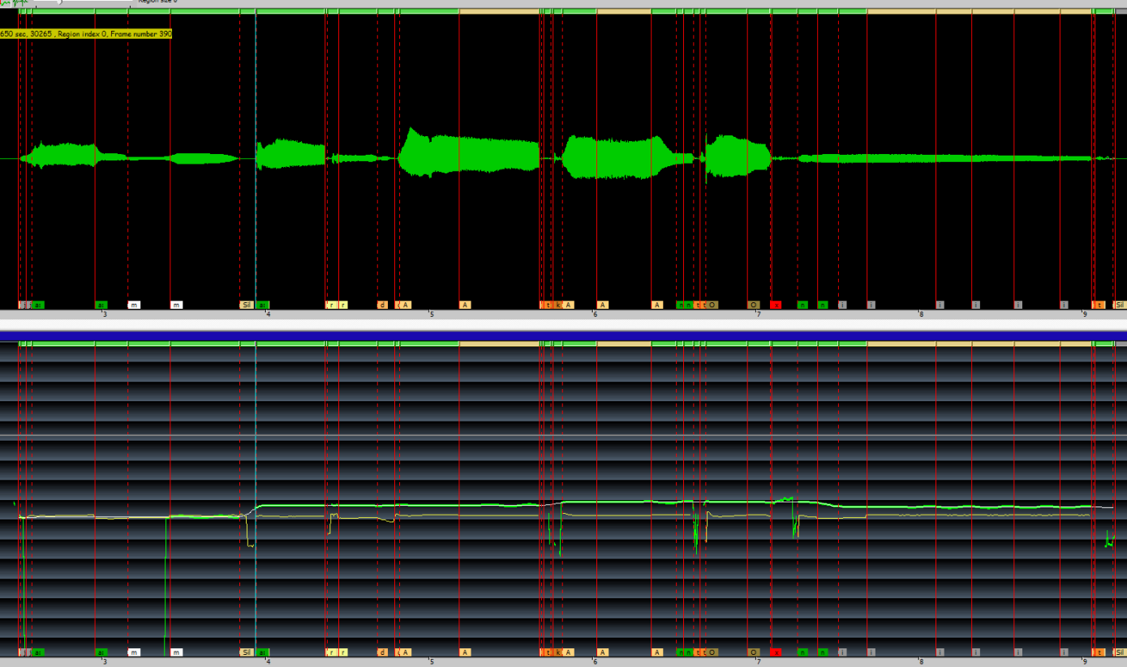Click the blue divider bar between panels
The height and width of the screenshot is (667, 1127).
[563, 335]
